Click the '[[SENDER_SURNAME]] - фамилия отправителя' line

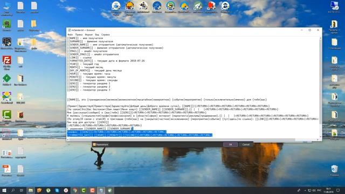[115, 48]
